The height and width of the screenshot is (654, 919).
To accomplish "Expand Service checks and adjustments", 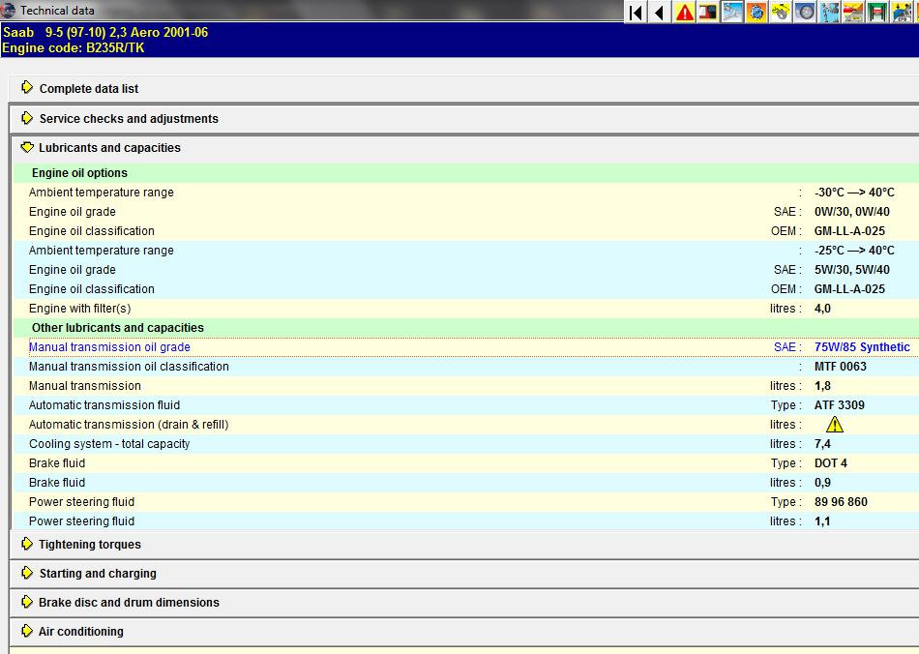I will (x=27, y=118).
